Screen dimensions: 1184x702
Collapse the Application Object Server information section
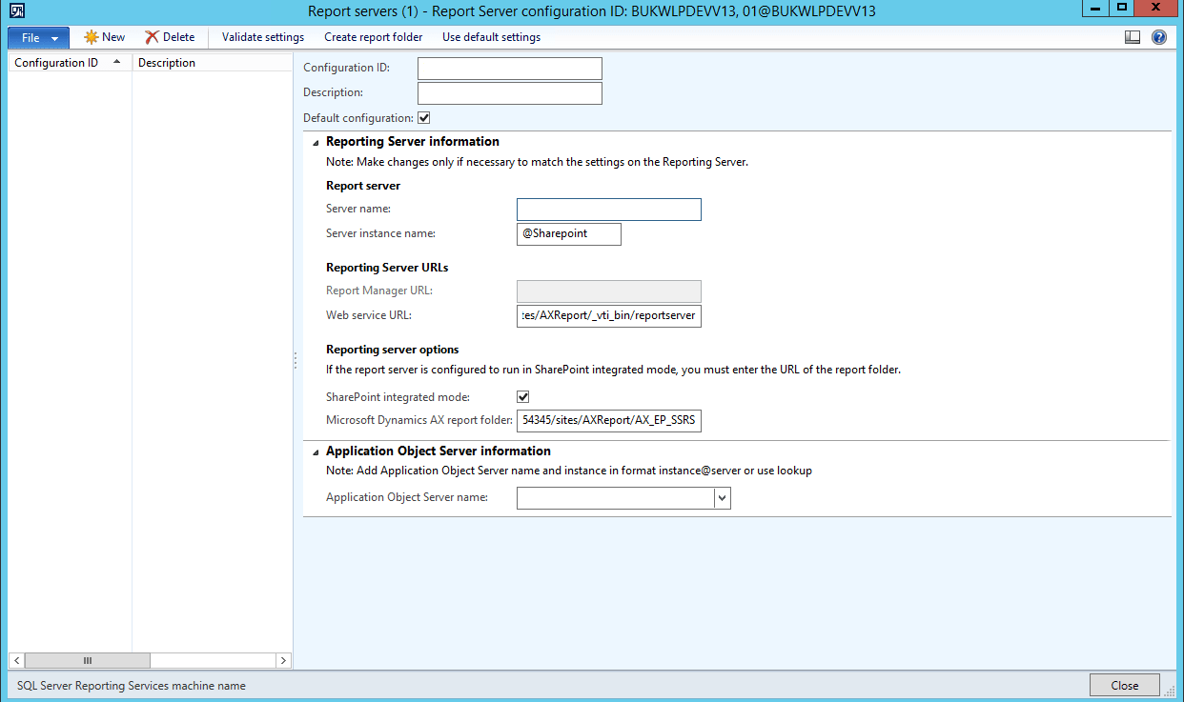click(316, 451)
